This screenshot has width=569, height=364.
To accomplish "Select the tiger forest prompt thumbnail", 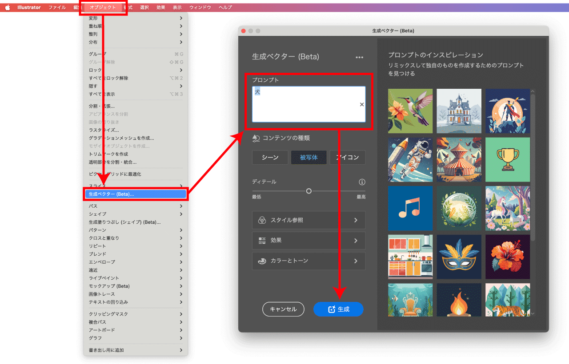I will (x=508, y=300).
